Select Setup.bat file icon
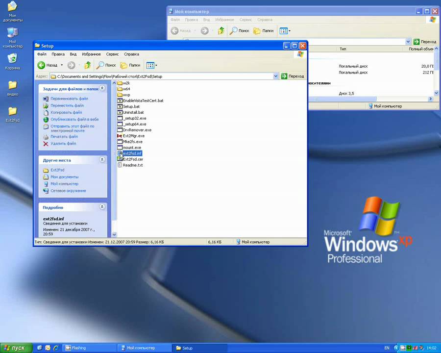 [x=120, y=106]
